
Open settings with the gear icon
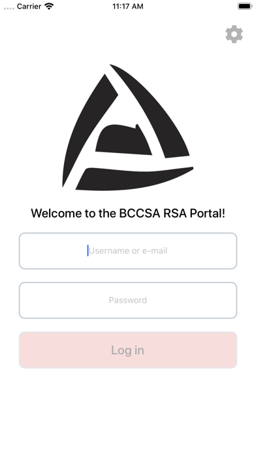[x=234, y=34]
